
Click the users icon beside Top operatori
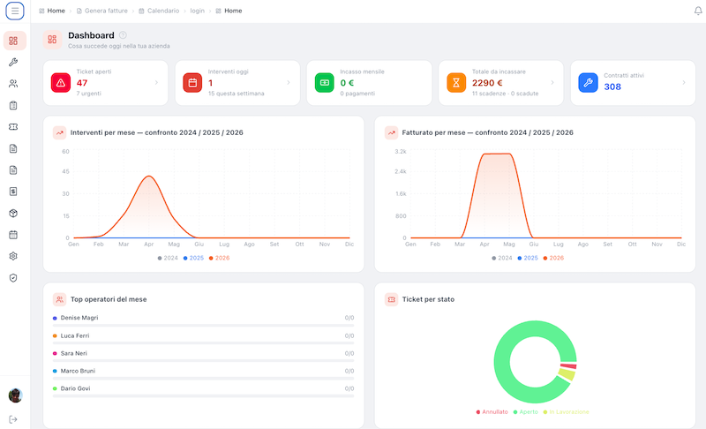[59, 299]
